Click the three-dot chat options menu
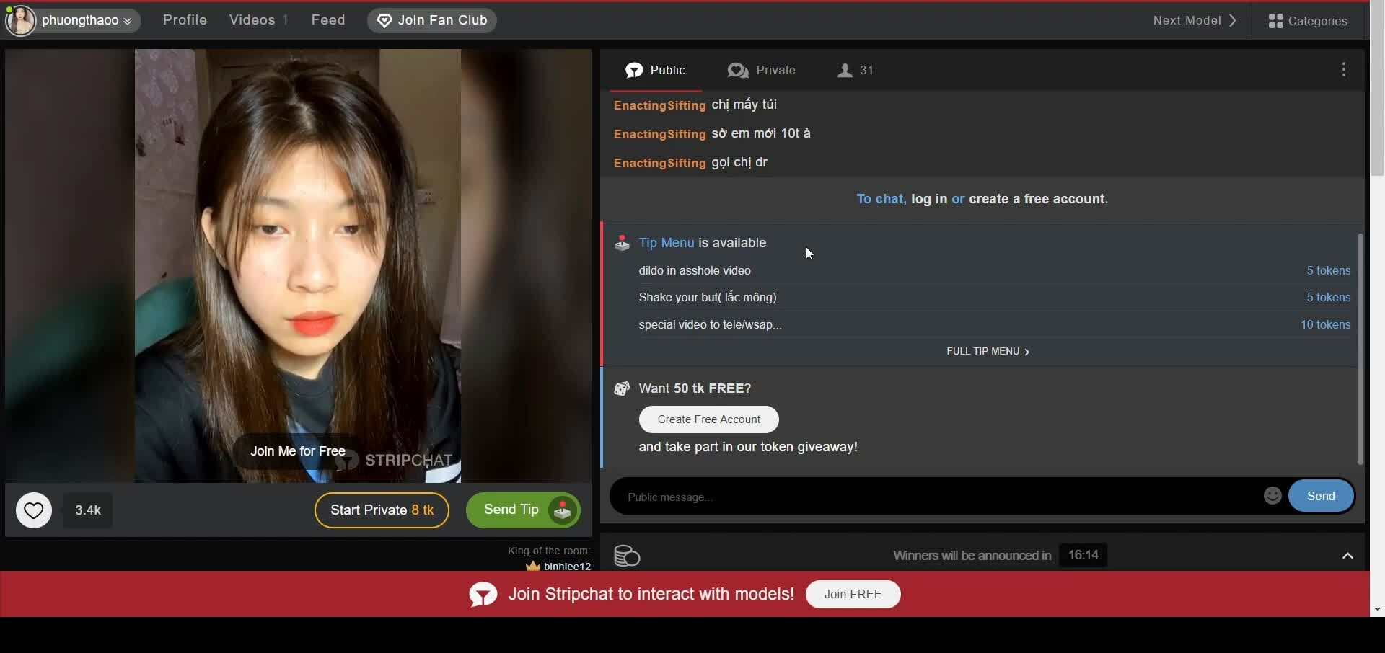The image size is (1385, 653). pyautogui.click(x=1343, y=70)
